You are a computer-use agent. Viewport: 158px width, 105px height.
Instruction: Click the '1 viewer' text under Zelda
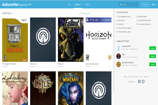5,66
